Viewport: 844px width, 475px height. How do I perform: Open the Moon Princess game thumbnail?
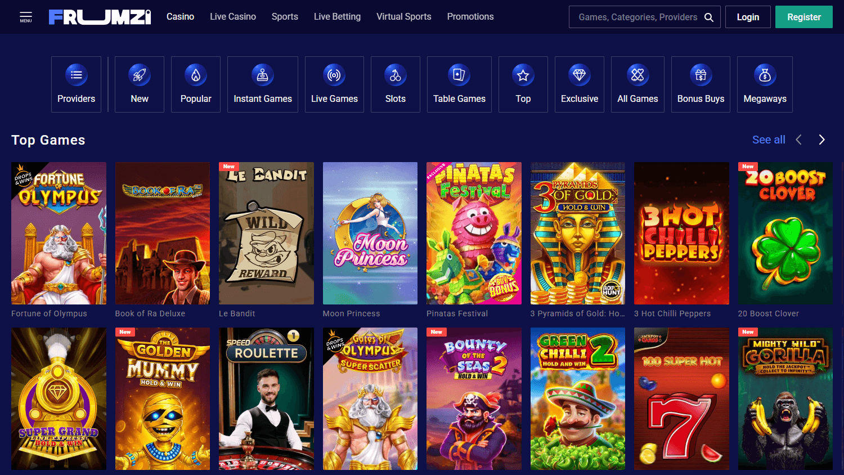click(370, 233)
